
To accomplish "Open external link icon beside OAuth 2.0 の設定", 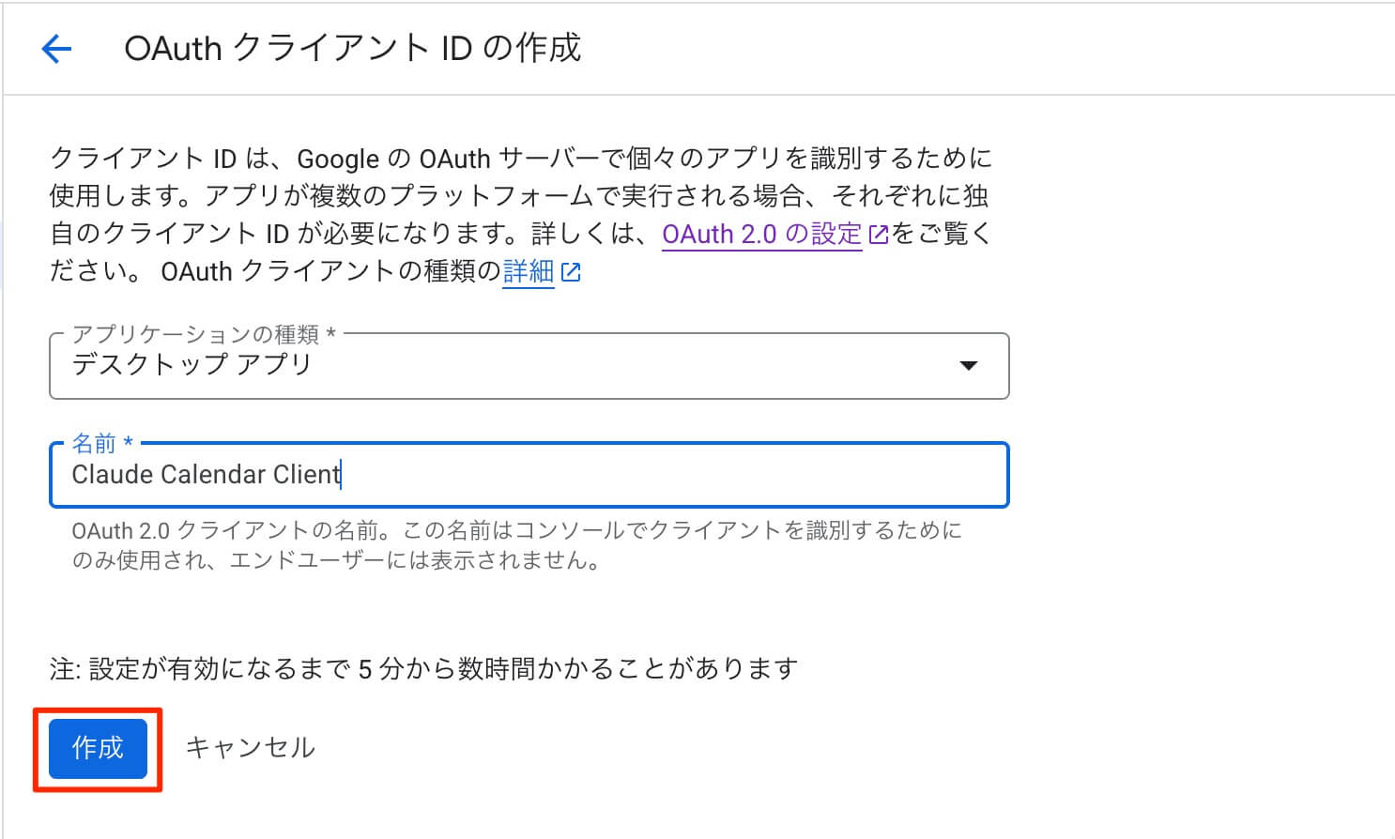I will pos(879,235).
